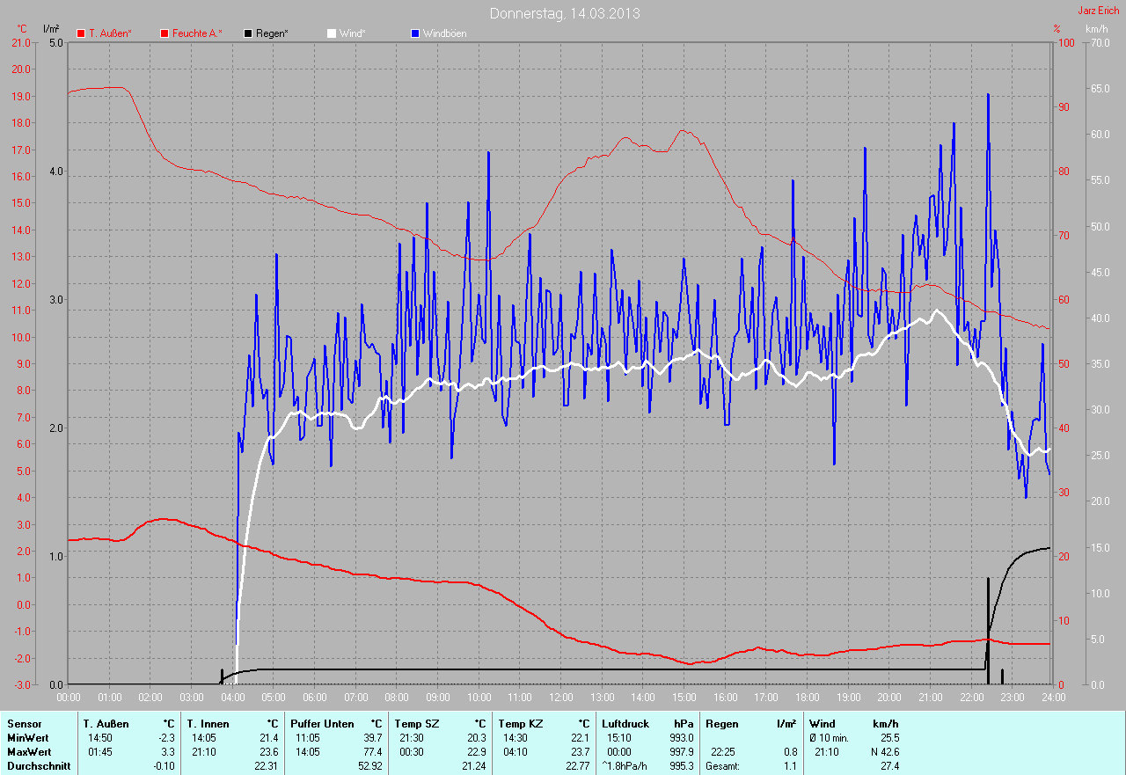Click the red T. Außen legend swatch
Screen dimensions: 1126x775
pyautogui.click(x=82, y=33)
